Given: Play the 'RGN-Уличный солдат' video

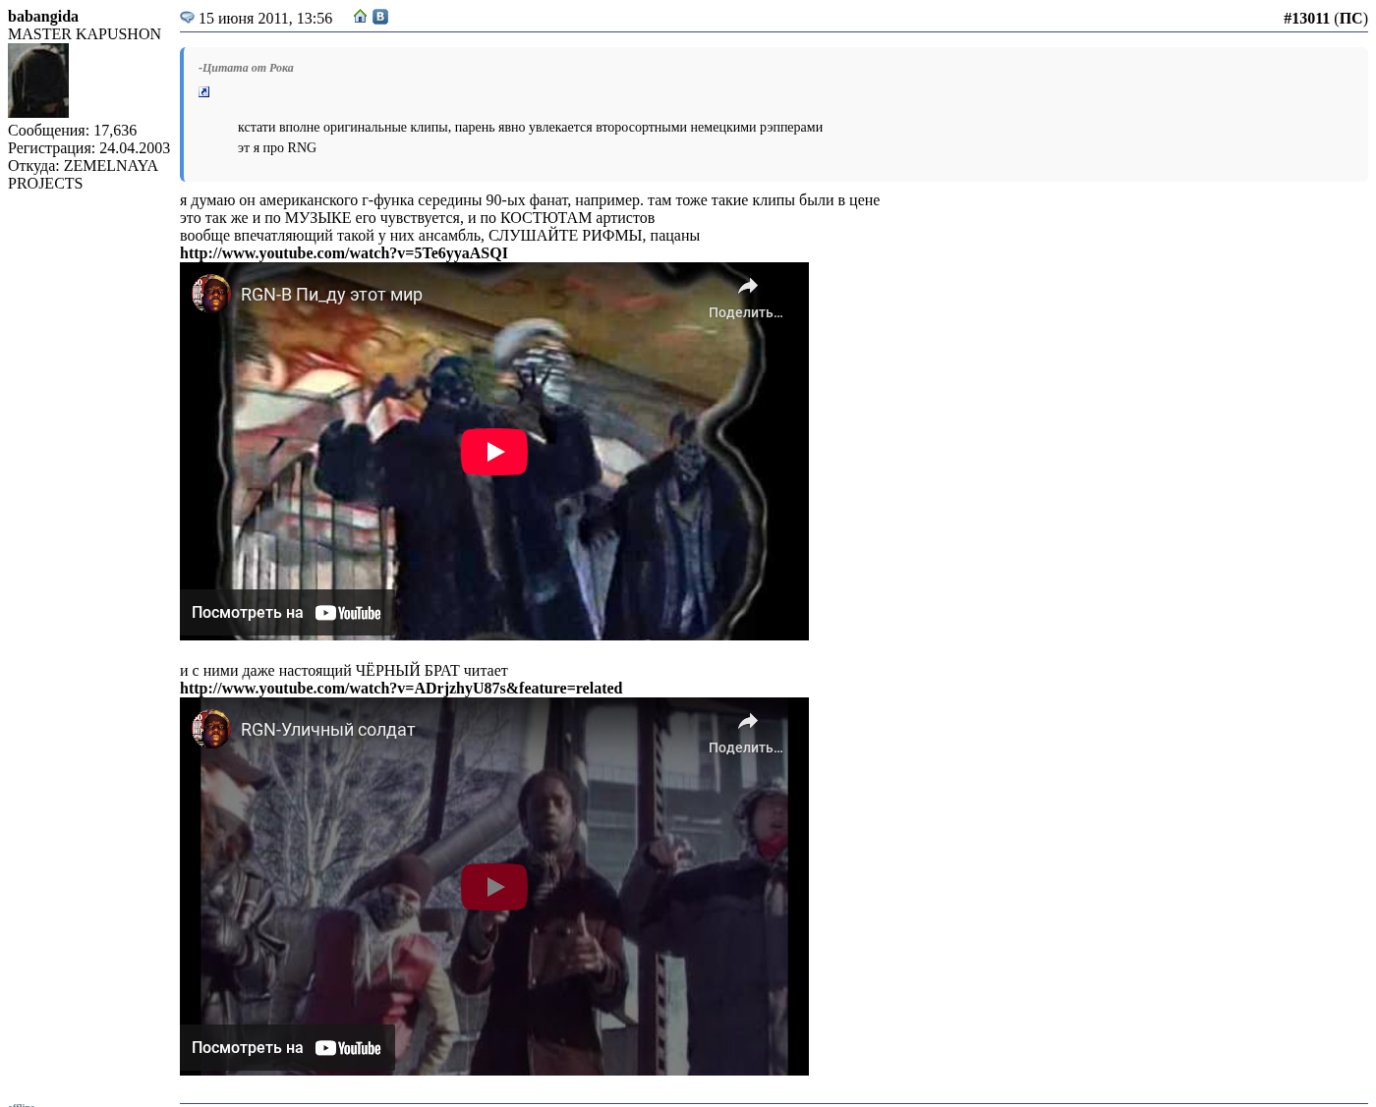Looking at the screenshot, I should (x=493, y=887).
